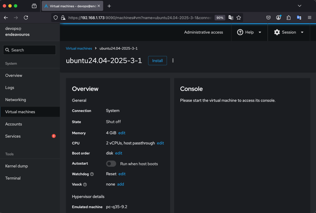Reload the page with the refresh icon
The height and width of the screenshot is (213, 316).
click(x=26, y=18)
